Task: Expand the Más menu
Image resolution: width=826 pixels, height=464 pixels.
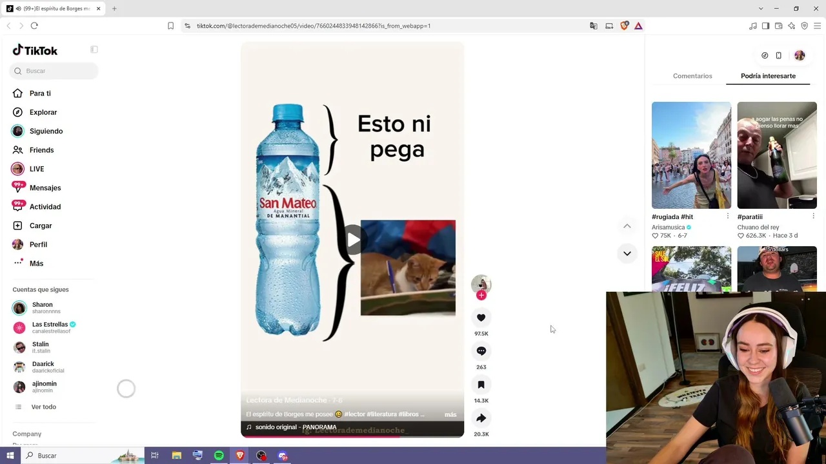Action: point(36,264)
